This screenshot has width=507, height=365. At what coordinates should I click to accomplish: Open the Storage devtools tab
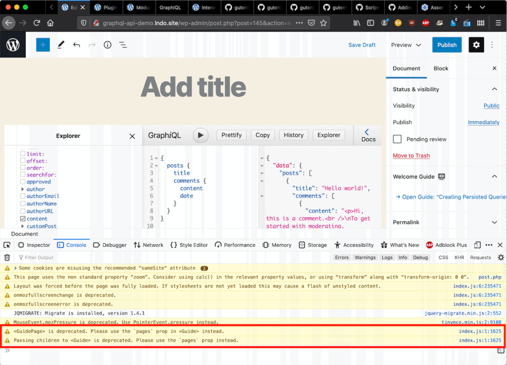(x=313, y=245)
